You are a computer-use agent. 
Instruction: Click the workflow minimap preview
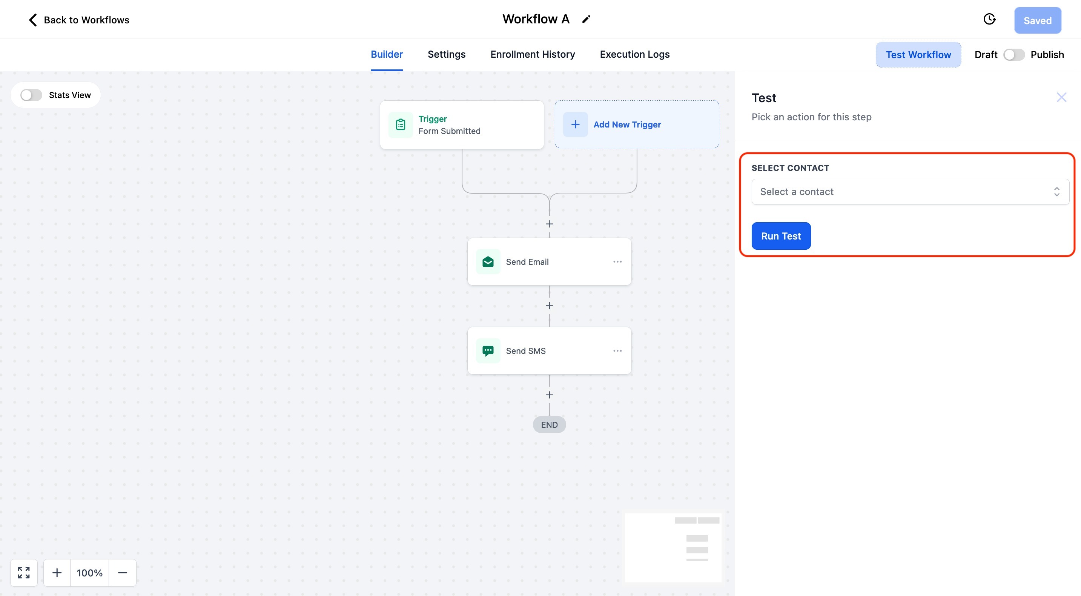click(x=673, y=547)
